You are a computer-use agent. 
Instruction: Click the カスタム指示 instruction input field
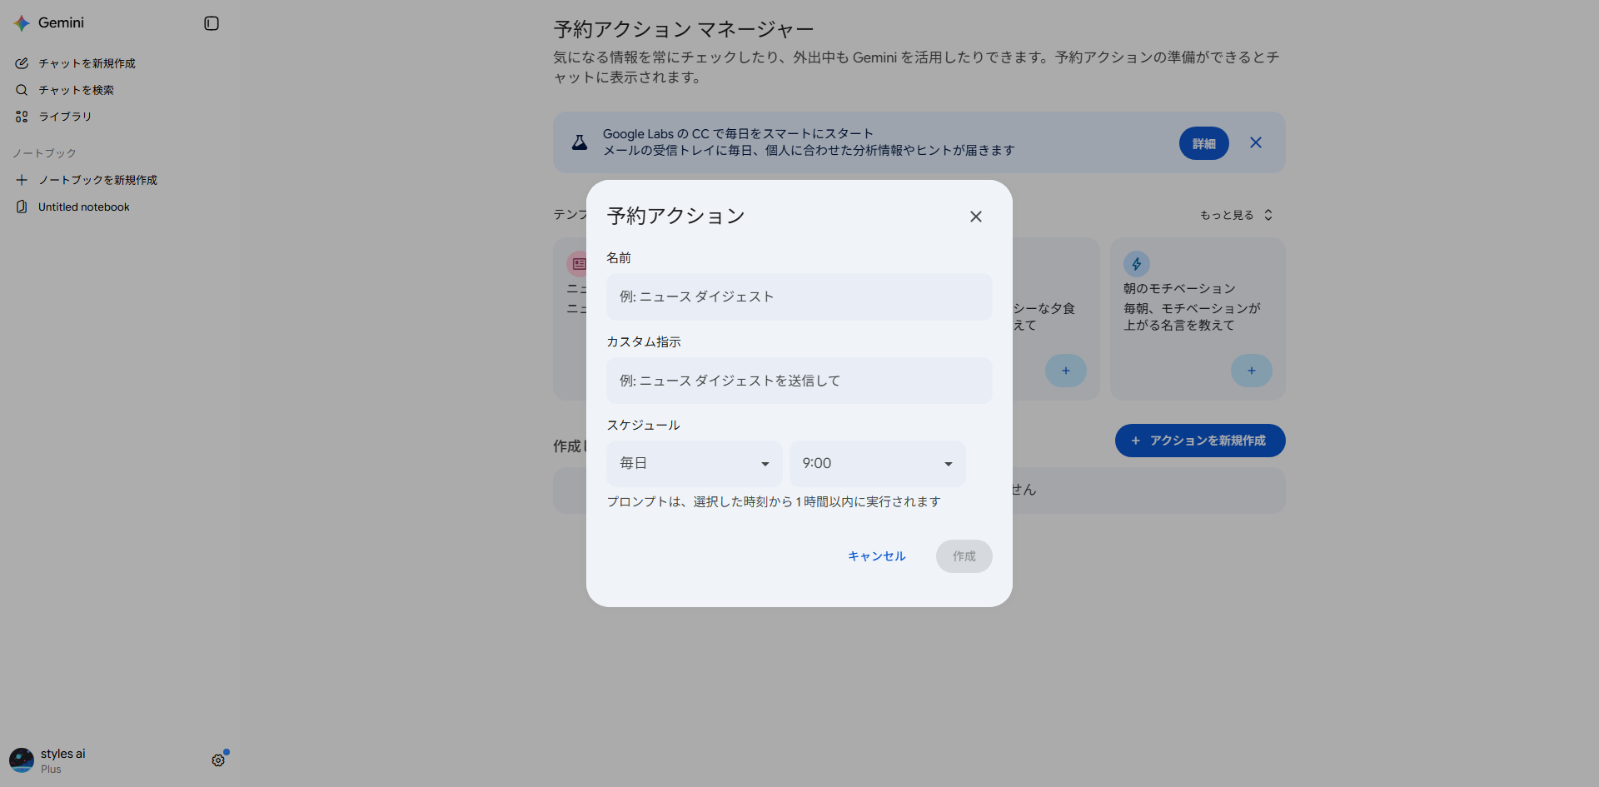pyautogui.click(x=799, y=381)
